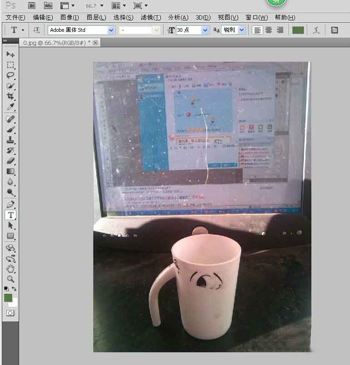Open the 图层(L) menu
Screen dimensions: 350x365
[x=96, y=17]
